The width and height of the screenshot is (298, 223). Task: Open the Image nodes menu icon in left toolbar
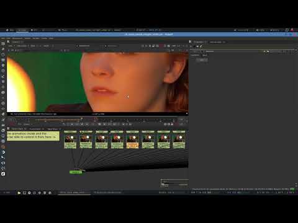click(x=3, y=43)
